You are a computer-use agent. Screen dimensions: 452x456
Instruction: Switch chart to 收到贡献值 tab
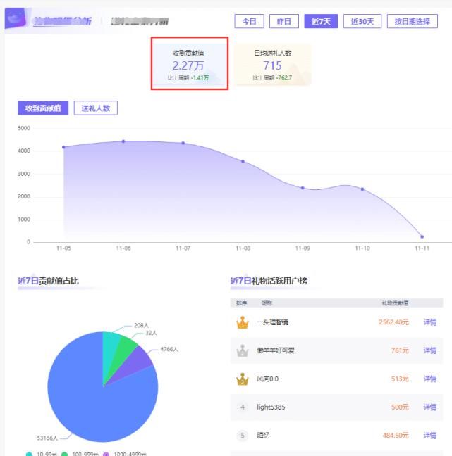click(x=43, y=108)
